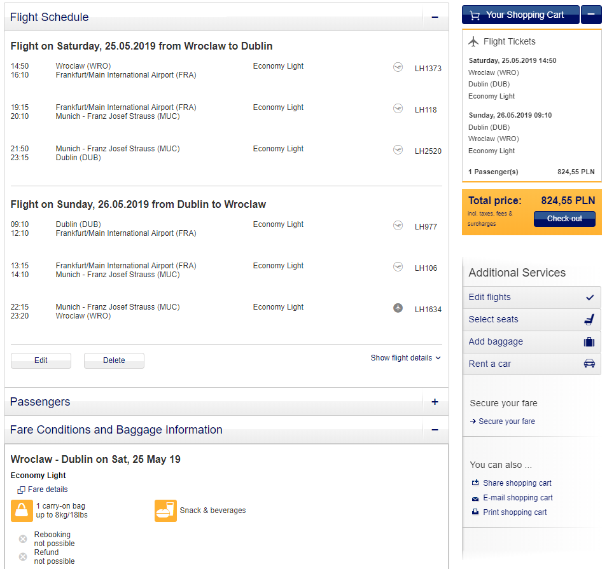Minimize the shopping cart panel

591,15
